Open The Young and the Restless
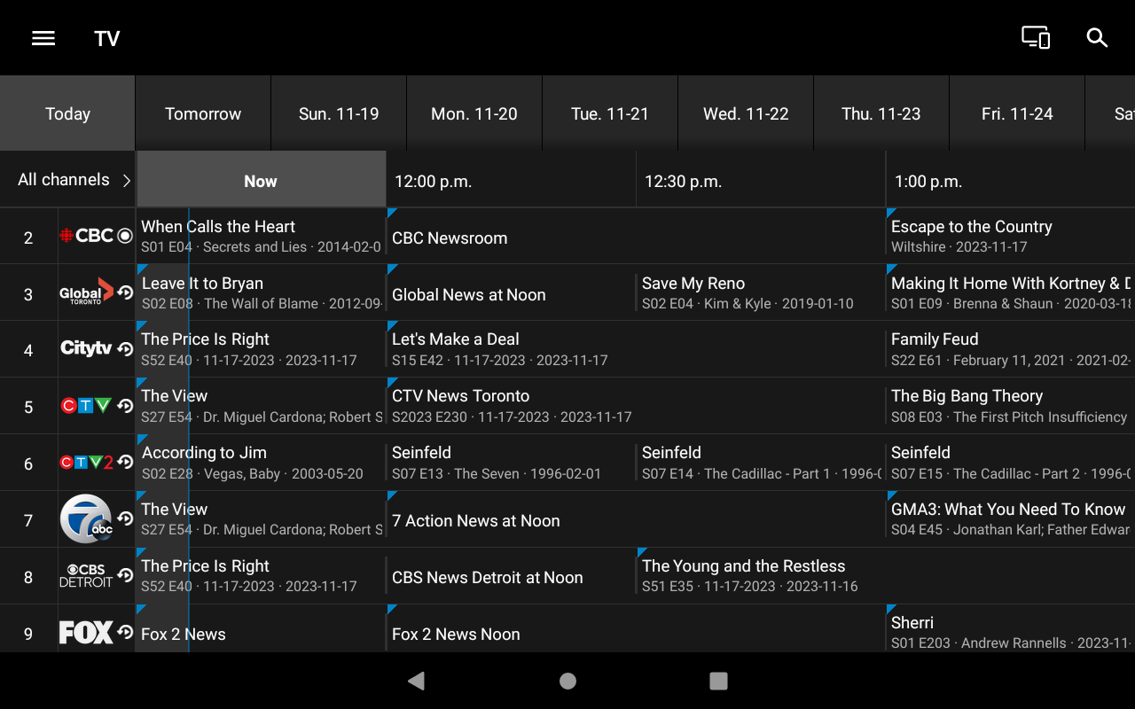The width and height of the screenshot is (1135, 709). [886, 576]
